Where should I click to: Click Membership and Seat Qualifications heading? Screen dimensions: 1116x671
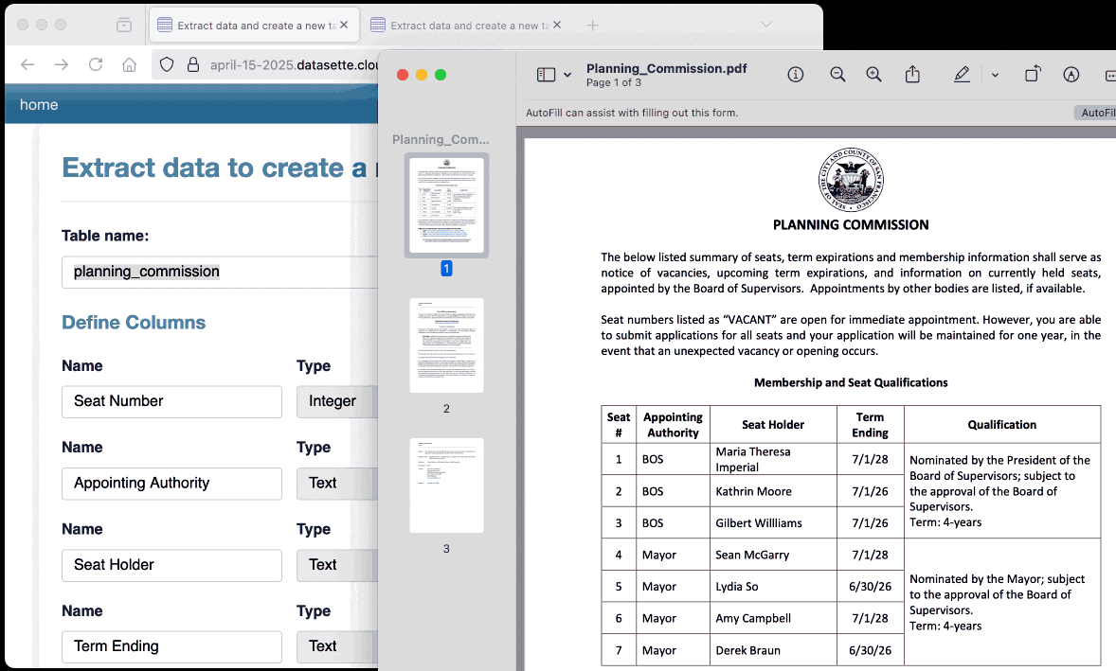(851, 382)
